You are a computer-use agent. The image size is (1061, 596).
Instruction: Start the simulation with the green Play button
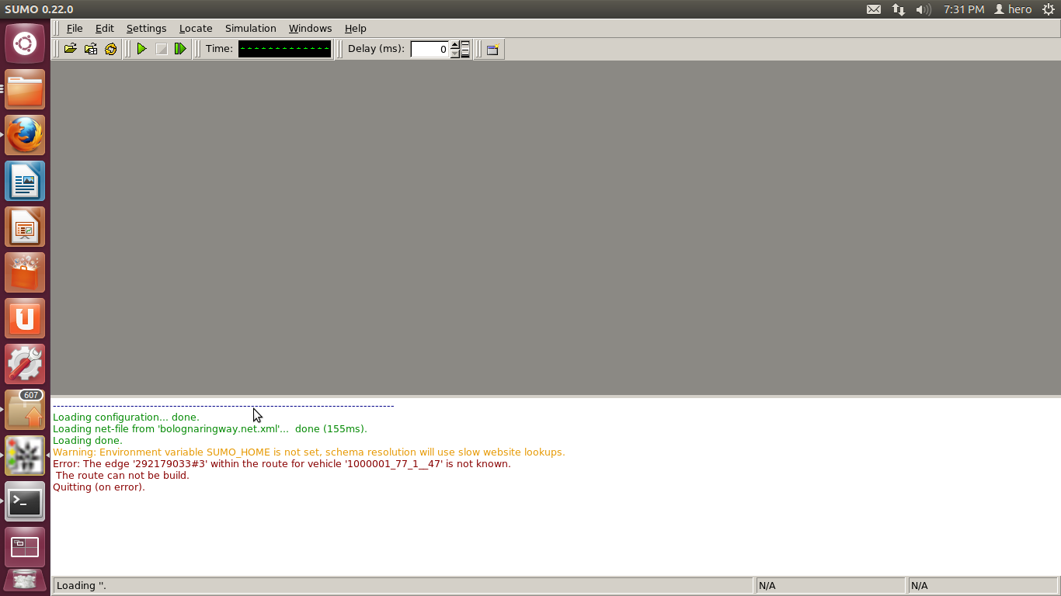pyautogui.click(x=141, y=49)
